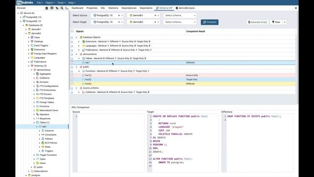The width and height of the screenshot is (314, 177).
Task: Click the Generate Script button
Action: (x=258, y=22)
